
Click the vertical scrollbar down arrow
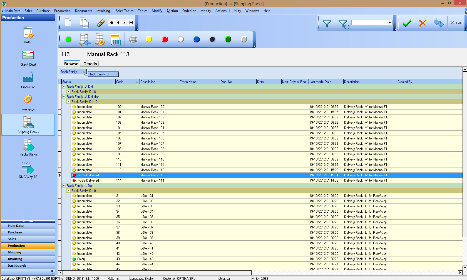[x=464, y=268]
